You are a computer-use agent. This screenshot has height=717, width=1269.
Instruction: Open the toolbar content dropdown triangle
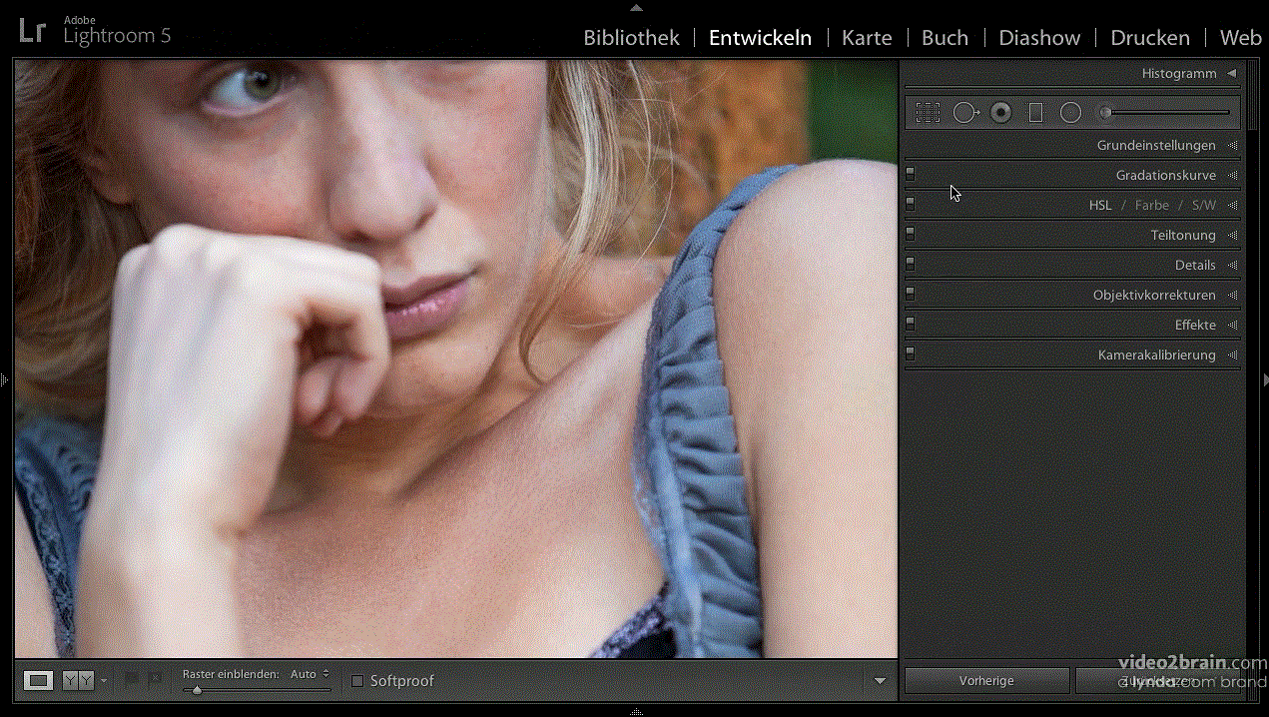880,681
